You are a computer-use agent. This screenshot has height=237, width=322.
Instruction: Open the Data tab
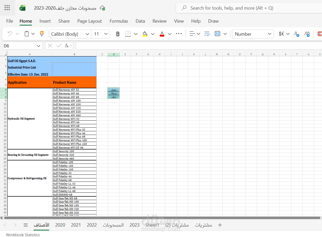point(140,21)
